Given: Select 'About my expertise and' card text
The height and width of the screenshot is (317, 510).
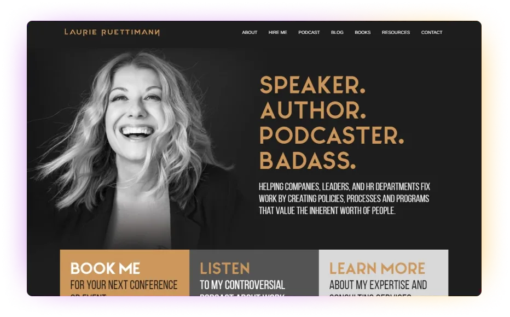Looking at the screenshot, I should click(x=378, y=285).
